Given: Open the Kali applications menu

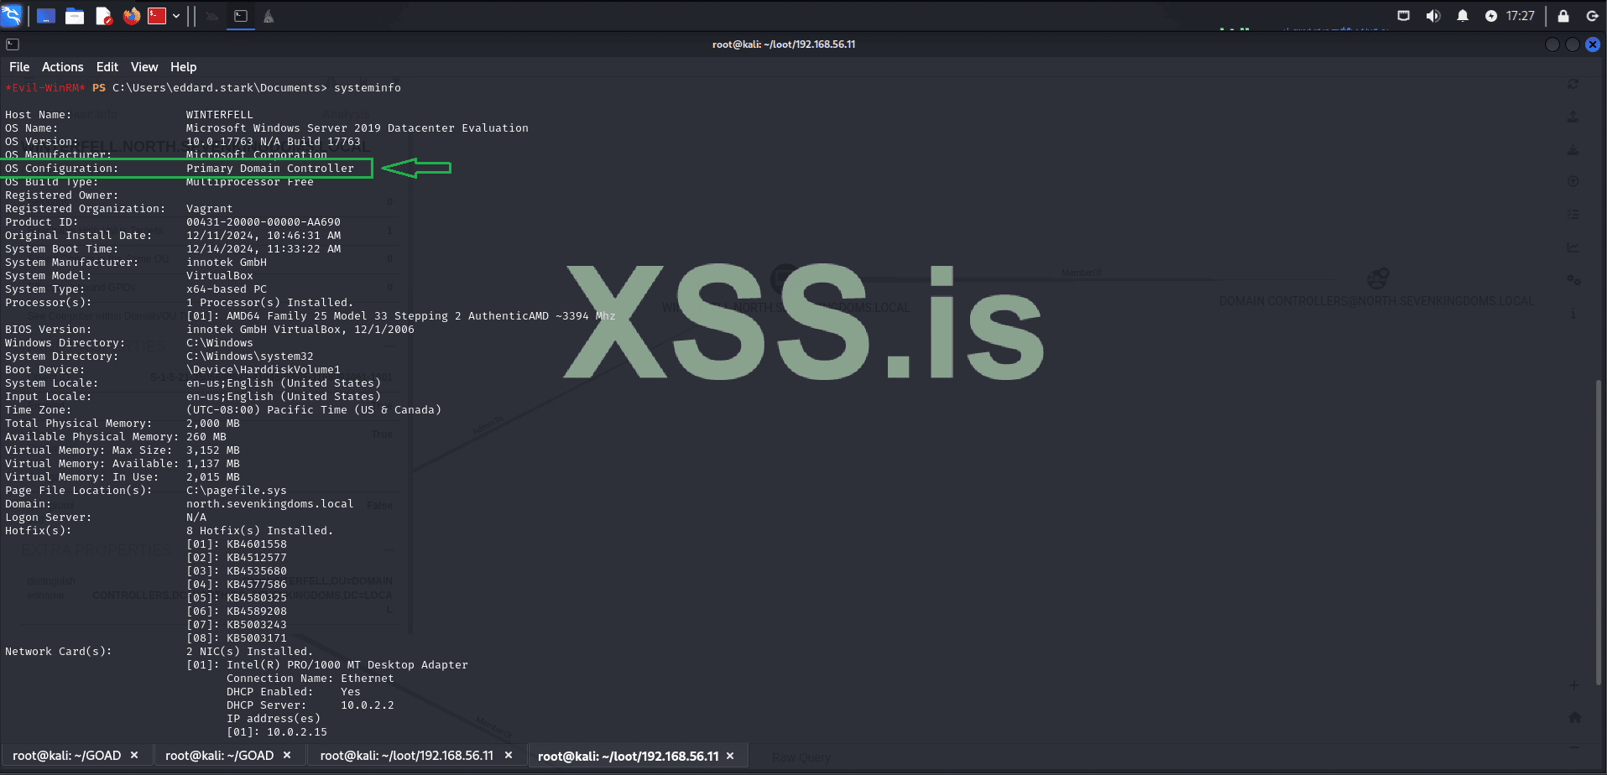Looking at the screenshot, I should tap(12, 16).
